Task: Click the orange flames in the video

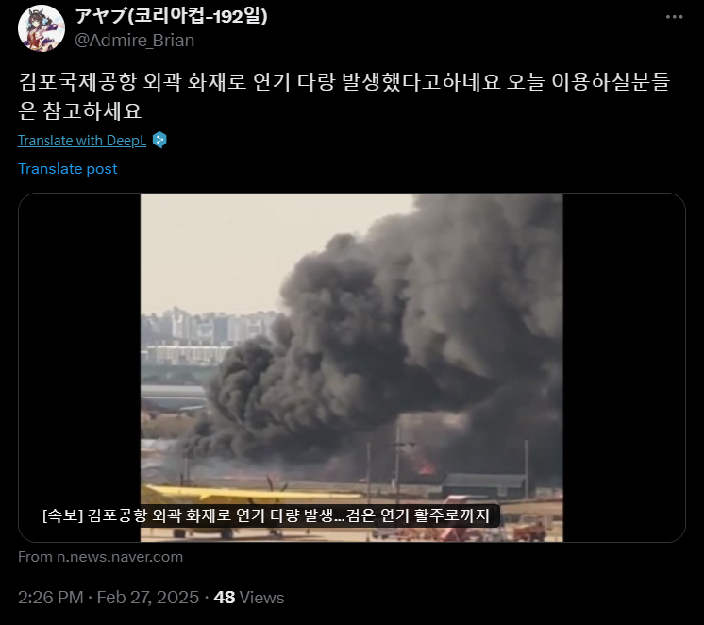Action: 427,468
